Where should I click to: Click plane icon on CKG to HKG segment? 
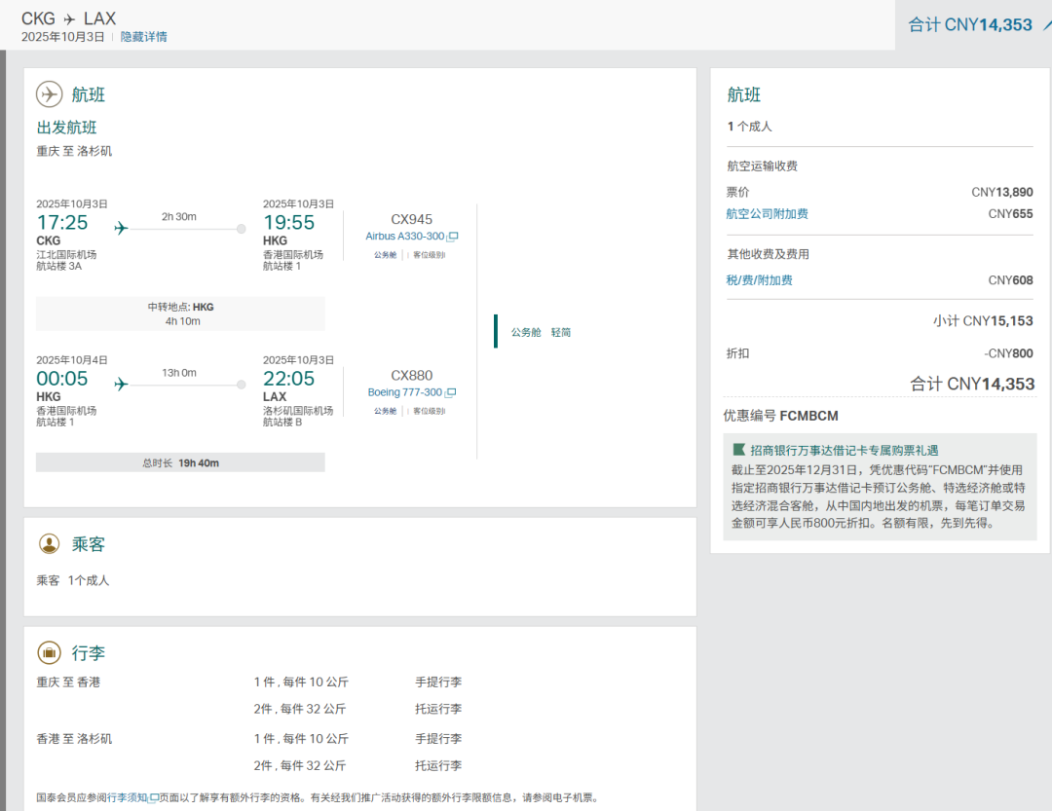(x=121, y=229)
